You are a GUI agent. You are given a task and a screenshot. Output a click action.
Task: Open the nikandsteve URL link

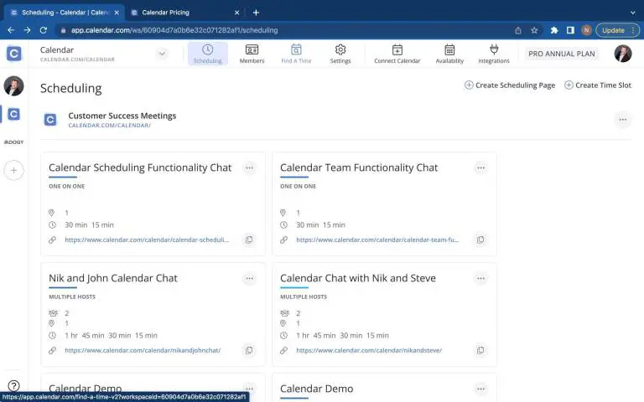[x=369, y=350]
